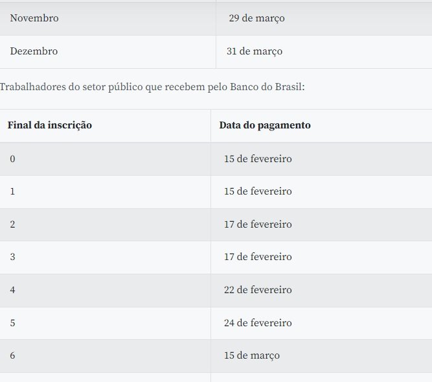The width and height of the screenshot is (432, 382).
Task: Click 15 de fevereiro date for inscrição 0
Action: click(258, 159)
